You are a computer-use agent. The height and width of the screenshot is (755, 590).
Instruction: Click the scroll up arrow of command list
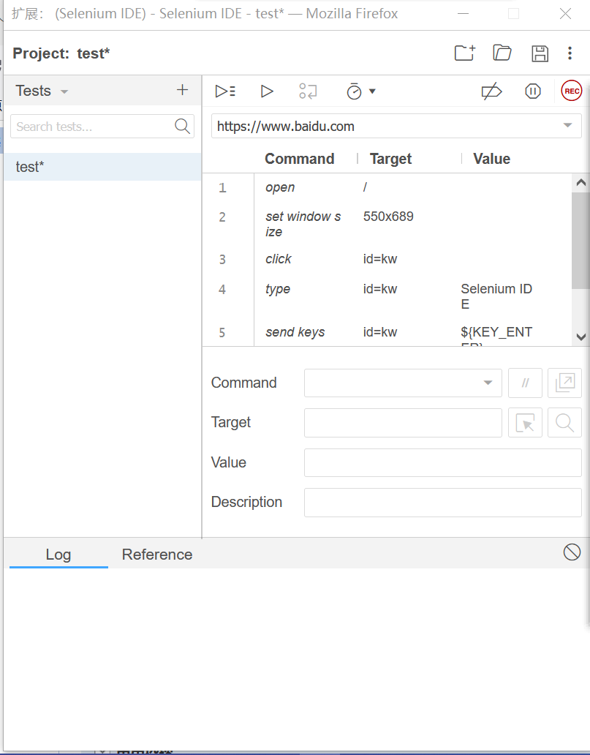pos(580,182)
